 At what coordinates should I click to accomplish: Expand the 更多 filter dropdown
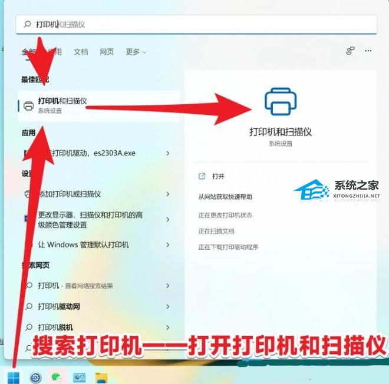(x=136, y=52)
